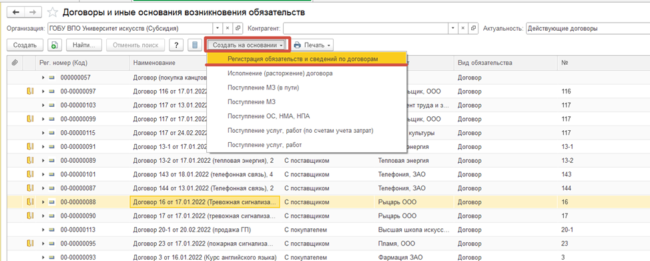The height and width of the screenshot is (261, 650).
Task: Click the row icon beside 00-00000115
Action: pyautogui.click(x=51, y=133)
